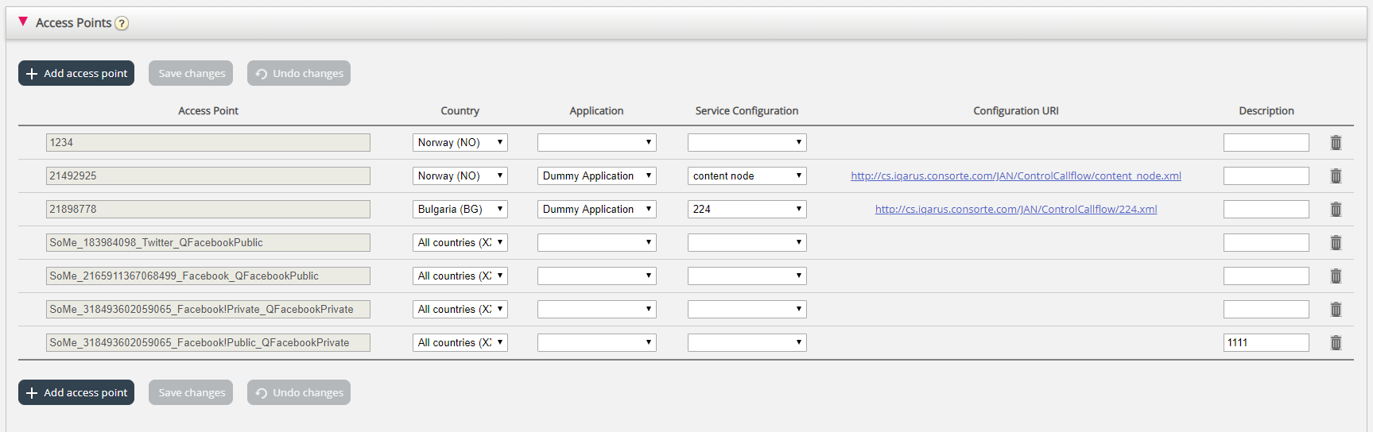Open Application dropdown for access point 21492925
The image size is (1373, 432).
(596, 176)
